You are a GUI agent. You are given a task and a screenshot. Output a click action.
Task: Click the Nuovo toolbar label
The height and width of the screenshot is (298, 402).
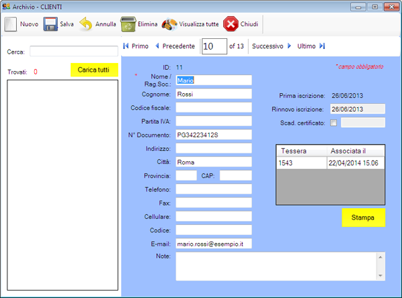coord(29,24)
